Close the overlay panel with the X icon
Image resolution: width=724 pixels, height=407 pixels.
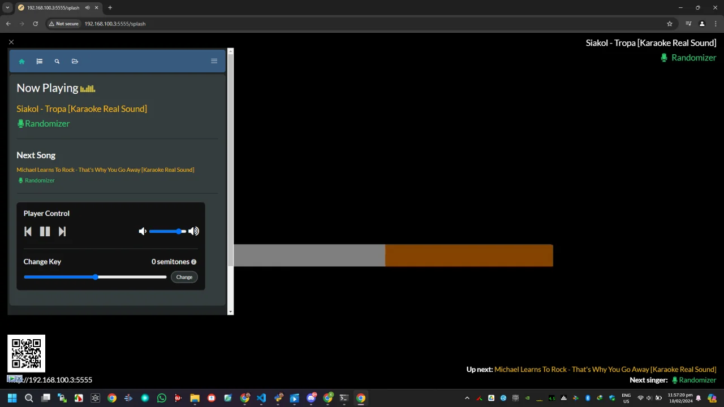point(11,42)
